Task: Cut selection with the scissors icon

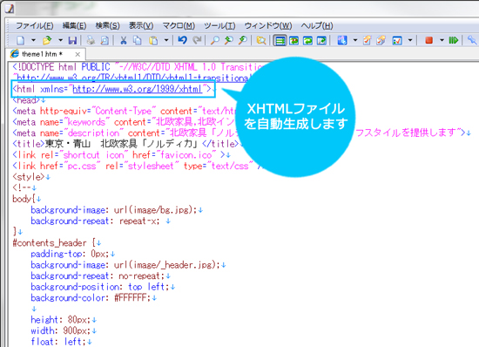Action: click(x=124, y=40)
